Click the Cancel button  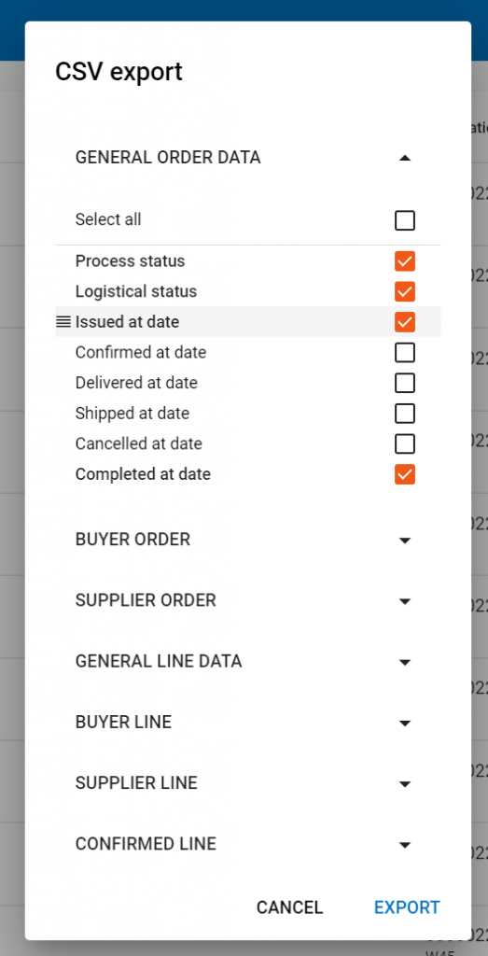[289, 907]
